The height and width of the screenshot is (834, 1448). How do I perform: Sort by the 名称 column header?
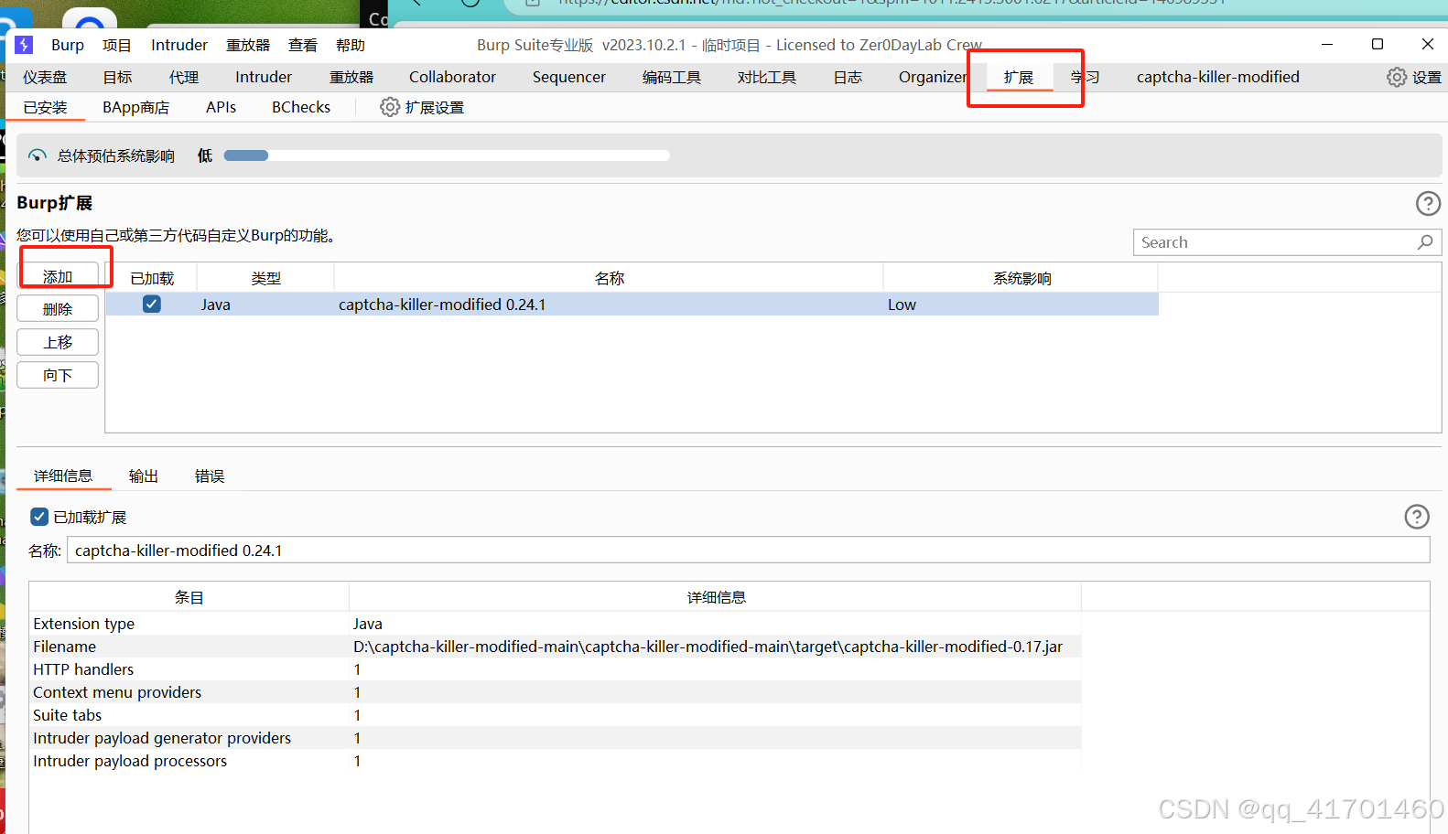pos(610,278)
